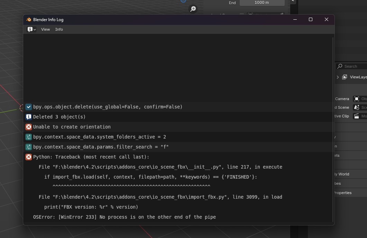The height and width of the screenshot is (238, 367).
Task: Click the Info Log vertical scrollbar
Action: pyautogui.click(x=333, y=130)
